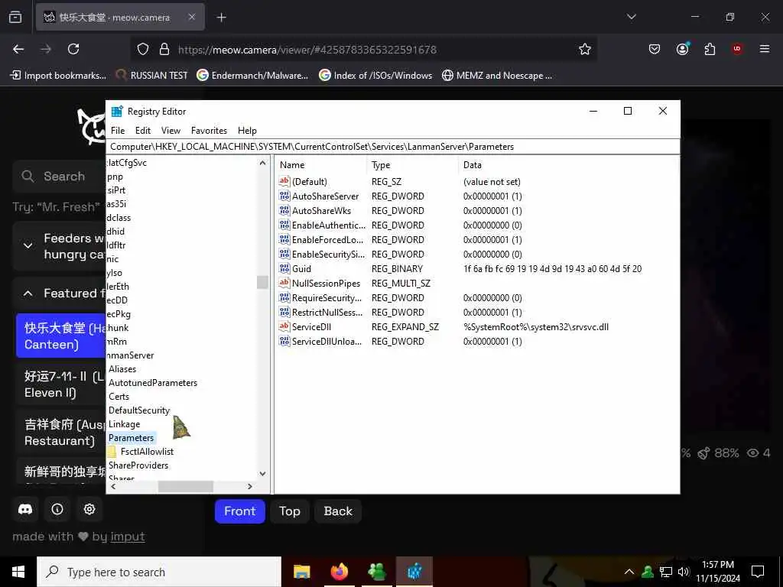The height and width of the screenshot is (587, 783).
Task: Click the tree horizontal scroll left arrow
Action: tap(113, 486)
